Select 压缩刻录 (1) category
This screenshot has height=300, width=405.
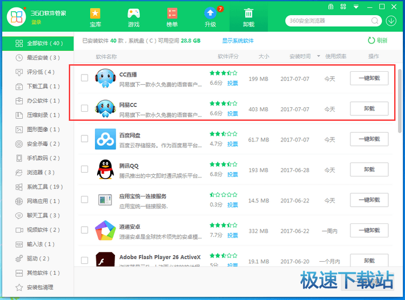pos(38,115)
